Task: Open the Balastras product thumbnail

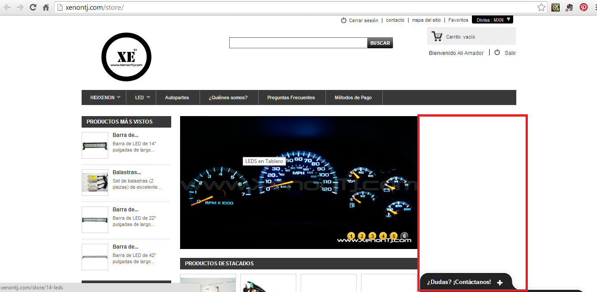Action: [95, 183]
